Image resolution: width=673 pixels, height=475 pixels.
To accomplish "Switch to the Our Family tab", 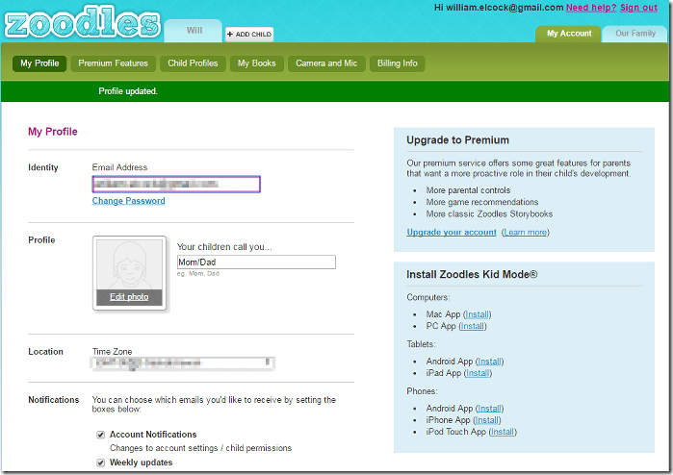I will (634, 34).
